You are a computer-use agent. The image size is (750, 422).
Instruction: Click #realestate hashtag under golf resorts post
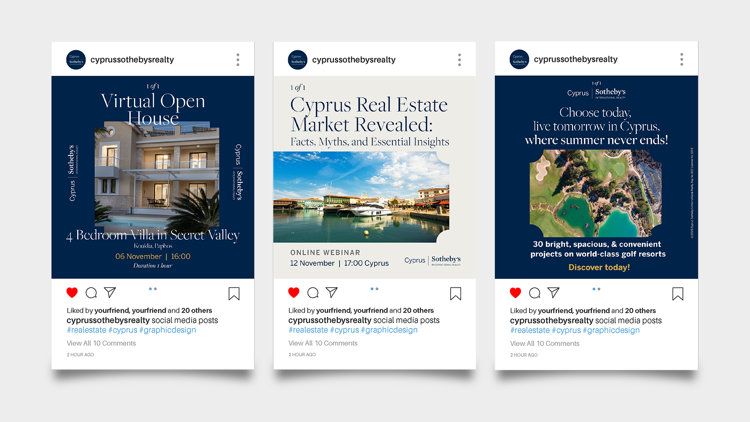[530, 330]
